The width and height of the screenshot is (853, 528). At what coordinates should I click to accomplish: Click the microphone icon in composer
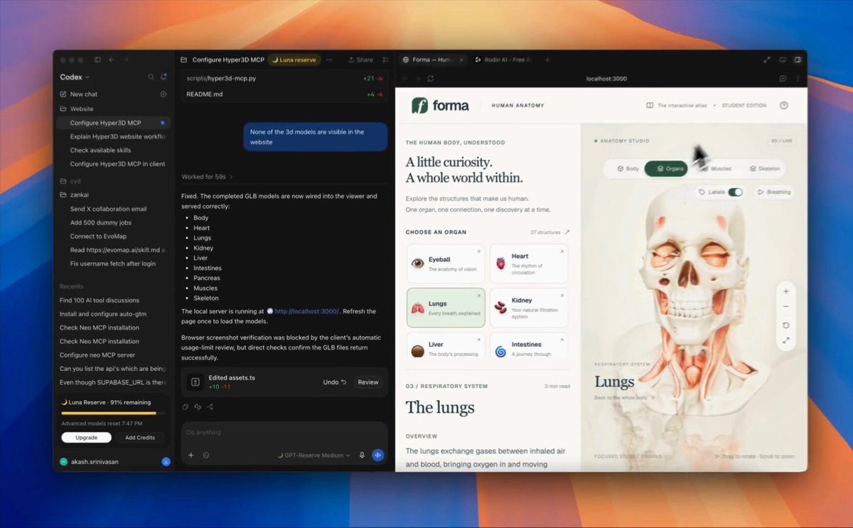click(x=362, y=455)
